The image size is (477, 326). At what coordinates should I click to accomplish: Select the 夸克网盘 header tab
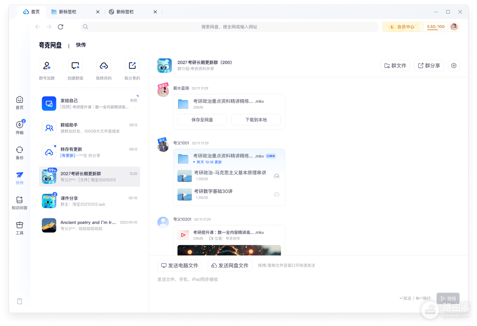[50, 45]
